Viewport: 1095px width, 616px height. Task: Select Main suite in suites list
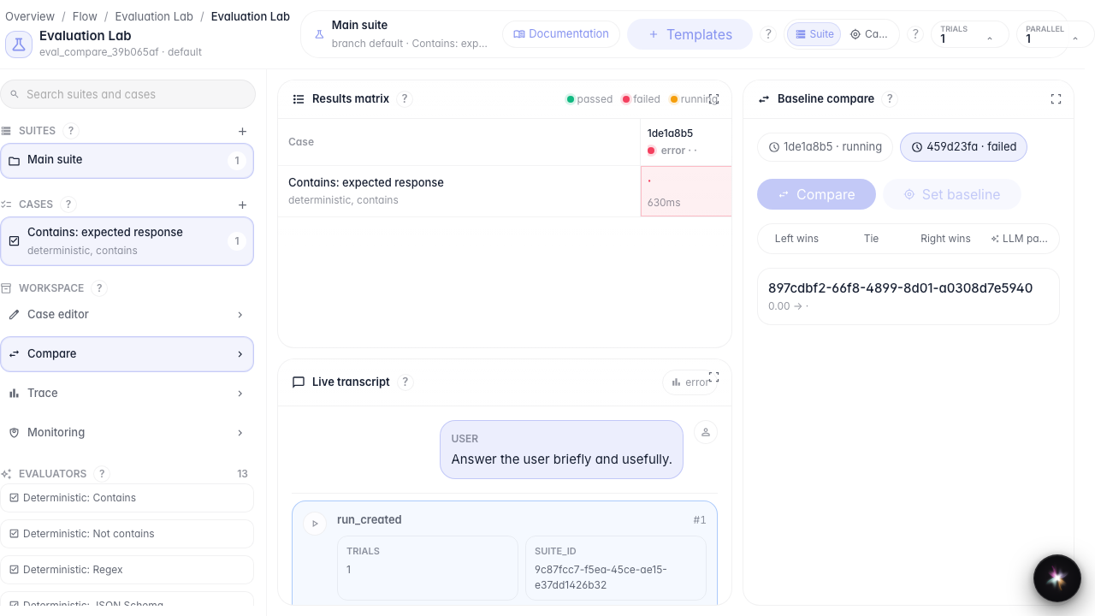127,161
